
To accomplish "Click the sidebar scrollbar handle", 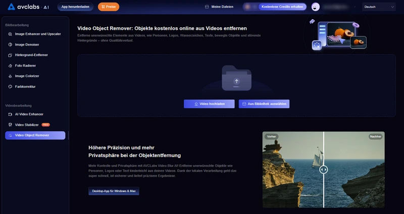I will [x=68, y=135].
